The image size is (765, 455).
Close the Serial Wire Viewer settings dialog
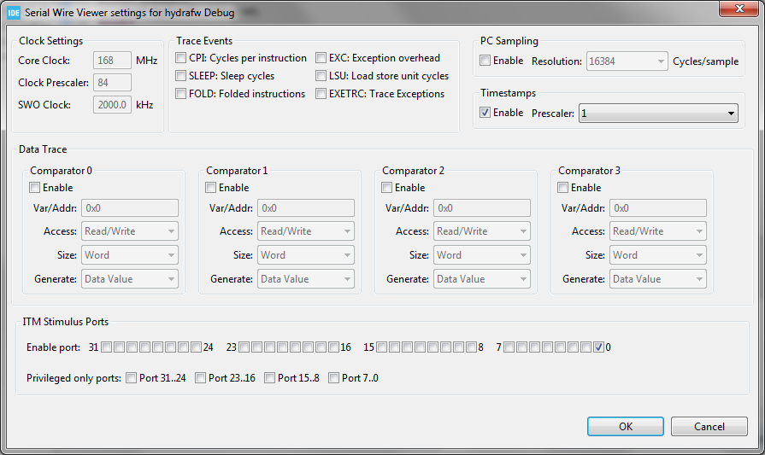point(739,9)
